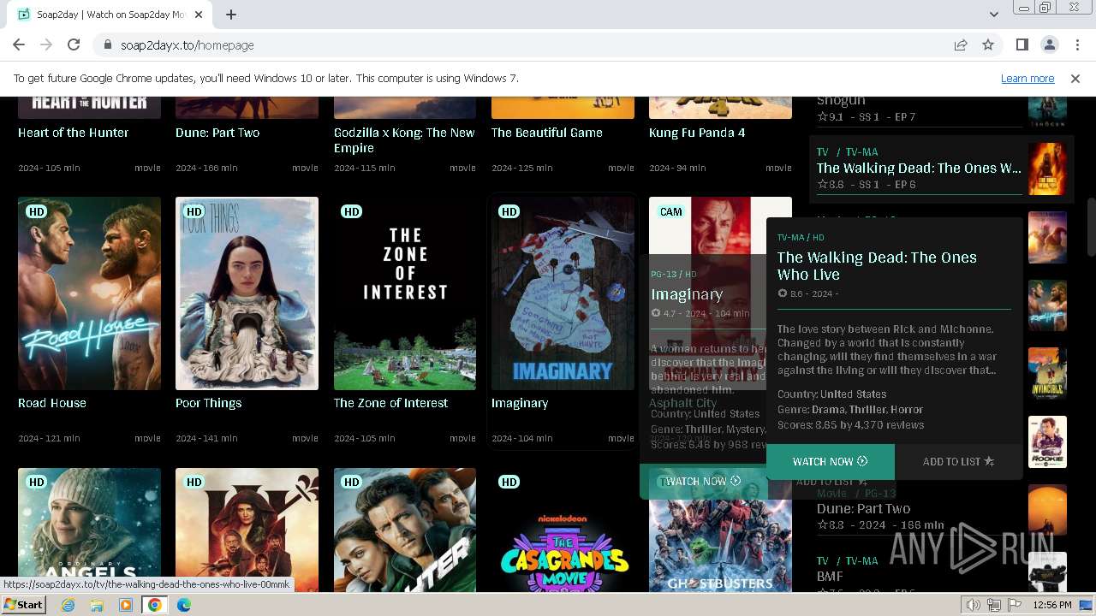Open the volume speaker tray icon
The height and width of the screenshot is (616, 1096).
tap(974, 605)
